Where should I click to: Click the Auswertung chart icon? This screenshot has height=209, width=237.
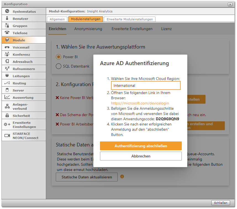pos(7,97)
